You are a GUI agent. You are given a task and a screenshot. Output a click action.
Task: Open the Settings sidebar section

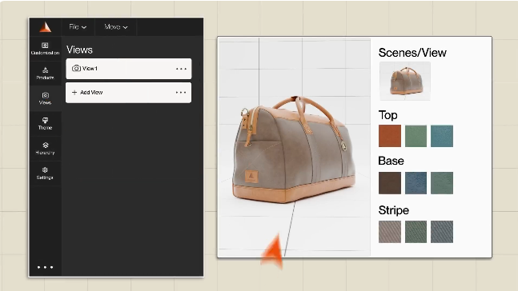coord(46,173)
